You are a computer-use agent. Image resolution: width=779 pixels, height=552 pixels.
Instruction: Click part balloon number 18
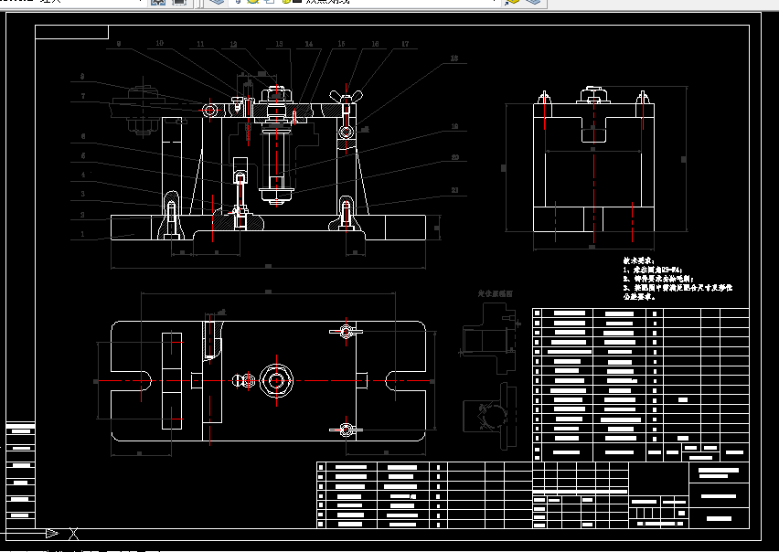click(454, 58)
